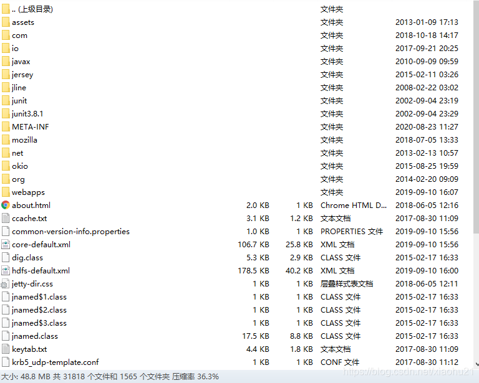Click the keytab.txt text file icon
This screenshot has width=479, height=383.
[x=6, y=349]
